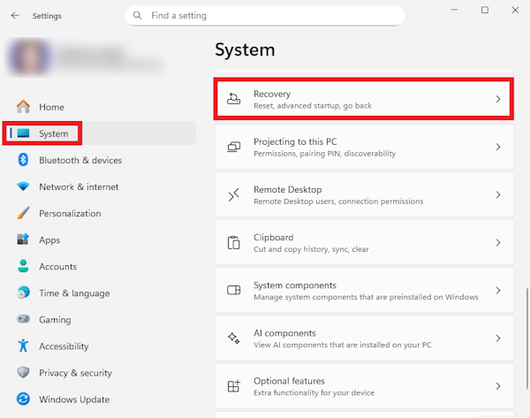Select the Accessibility figure icon
Image resolution: width=530 pixels, height=418 pixels.
coord(23,346)
